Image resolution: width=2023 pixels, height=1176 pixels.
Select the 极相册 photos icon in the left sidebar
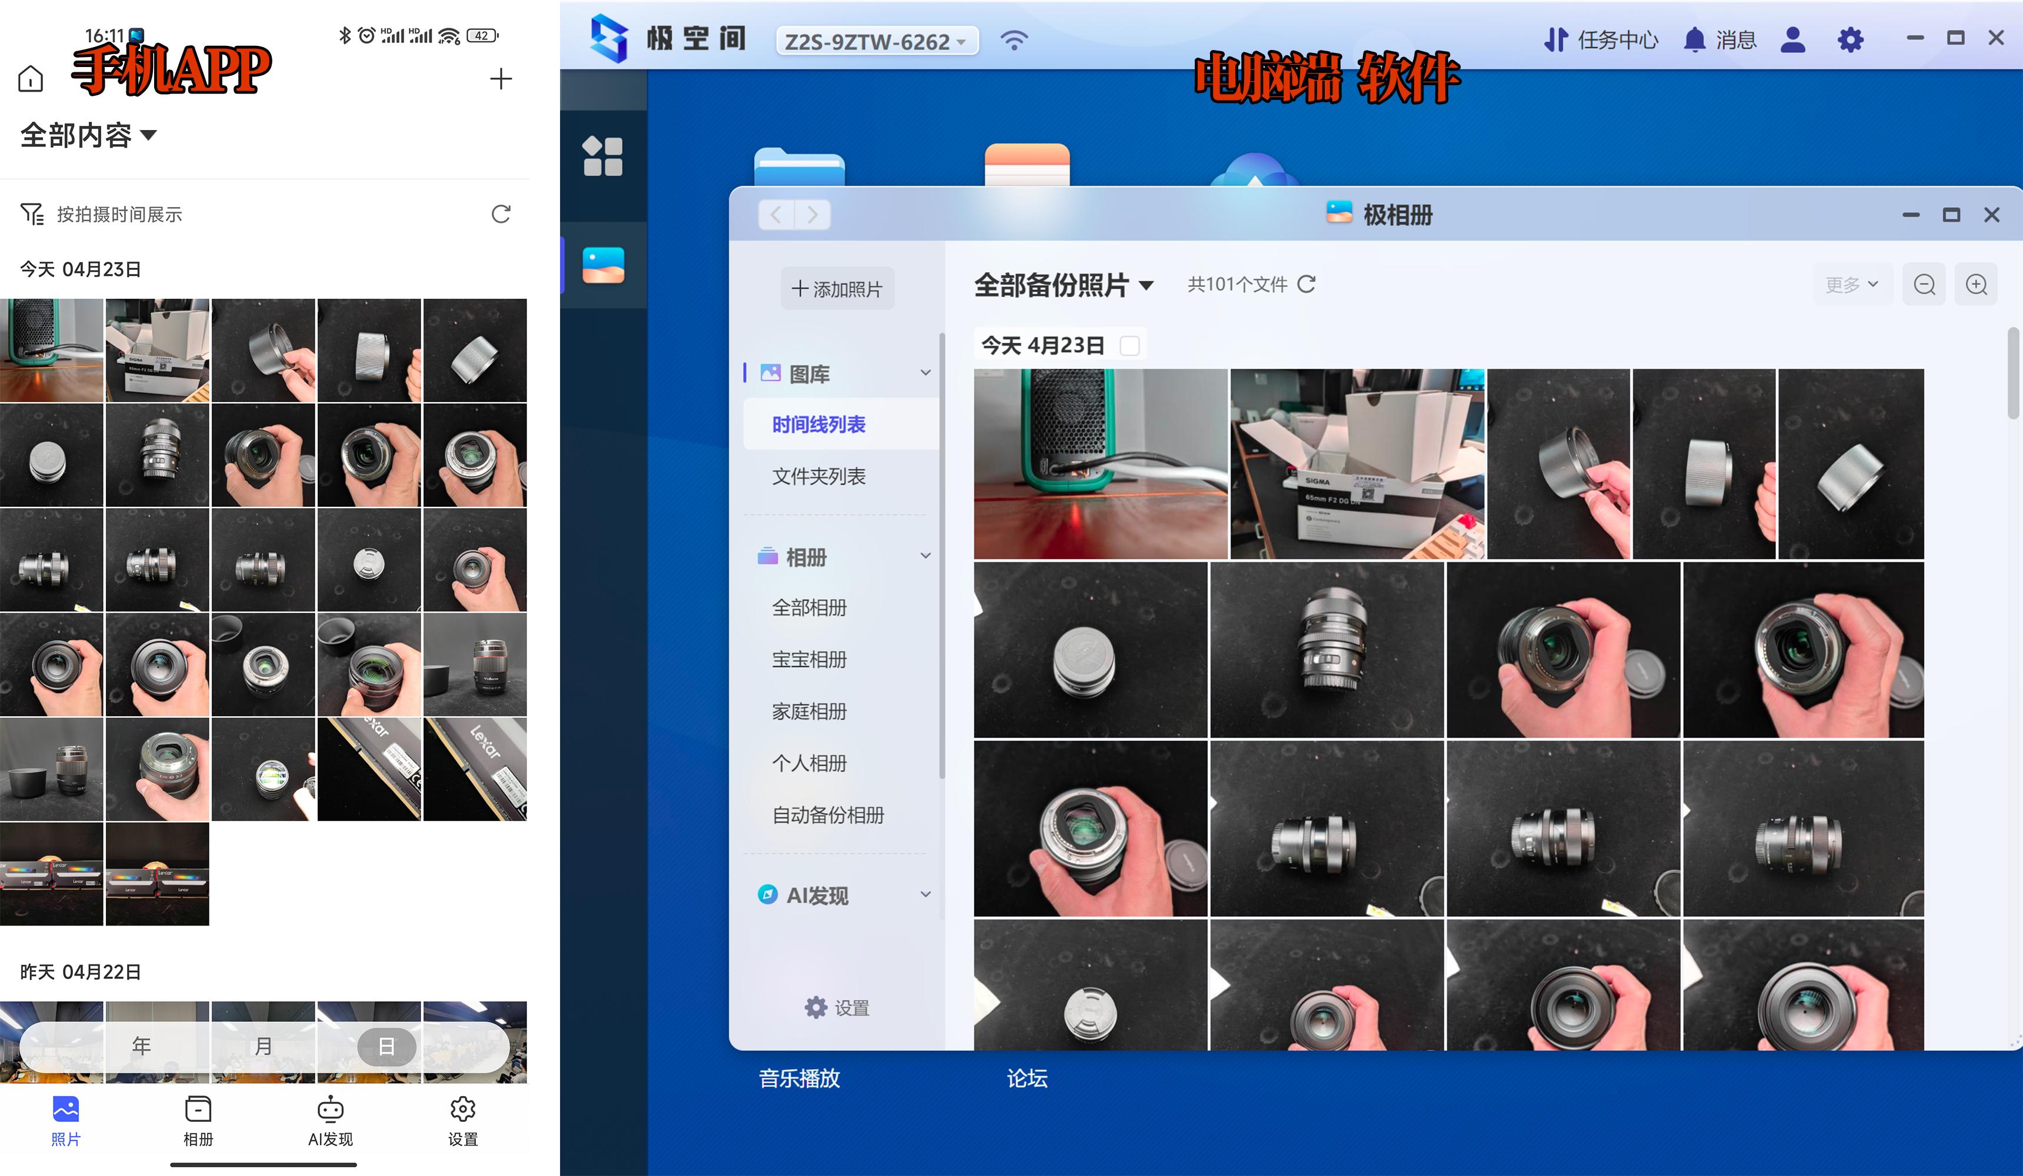click(604, 265)
